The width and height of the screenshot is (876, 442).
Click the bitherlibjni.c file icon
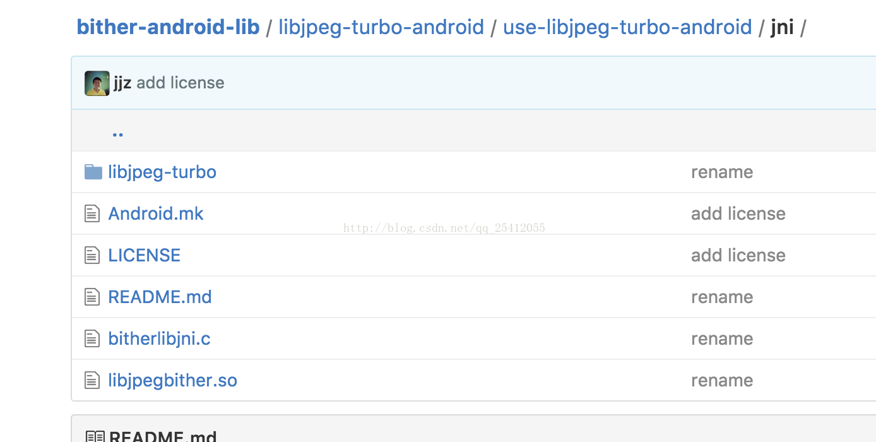(92, 338)
